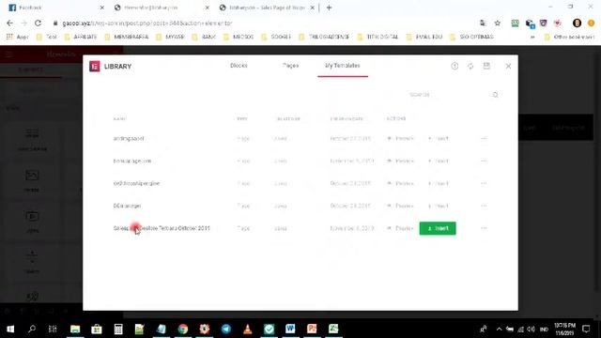Viewport: 601px width, 338px height.
Task: Click template name bonuspage.com
Action: pyautogui.click(x=132, y=161)
